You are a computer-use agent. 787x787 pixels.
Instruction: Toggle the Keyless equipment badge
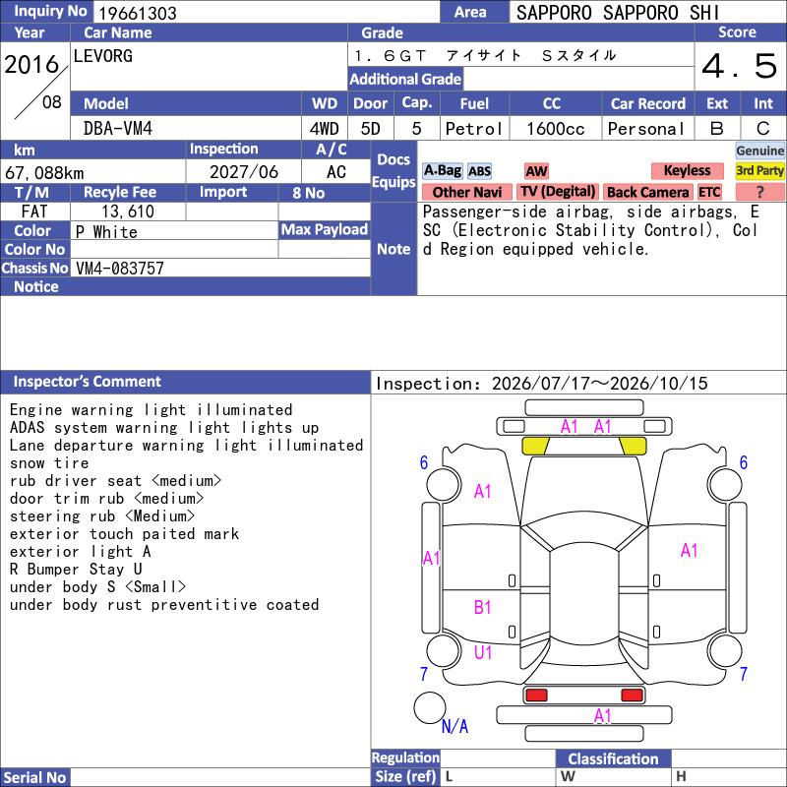point(687,171)
